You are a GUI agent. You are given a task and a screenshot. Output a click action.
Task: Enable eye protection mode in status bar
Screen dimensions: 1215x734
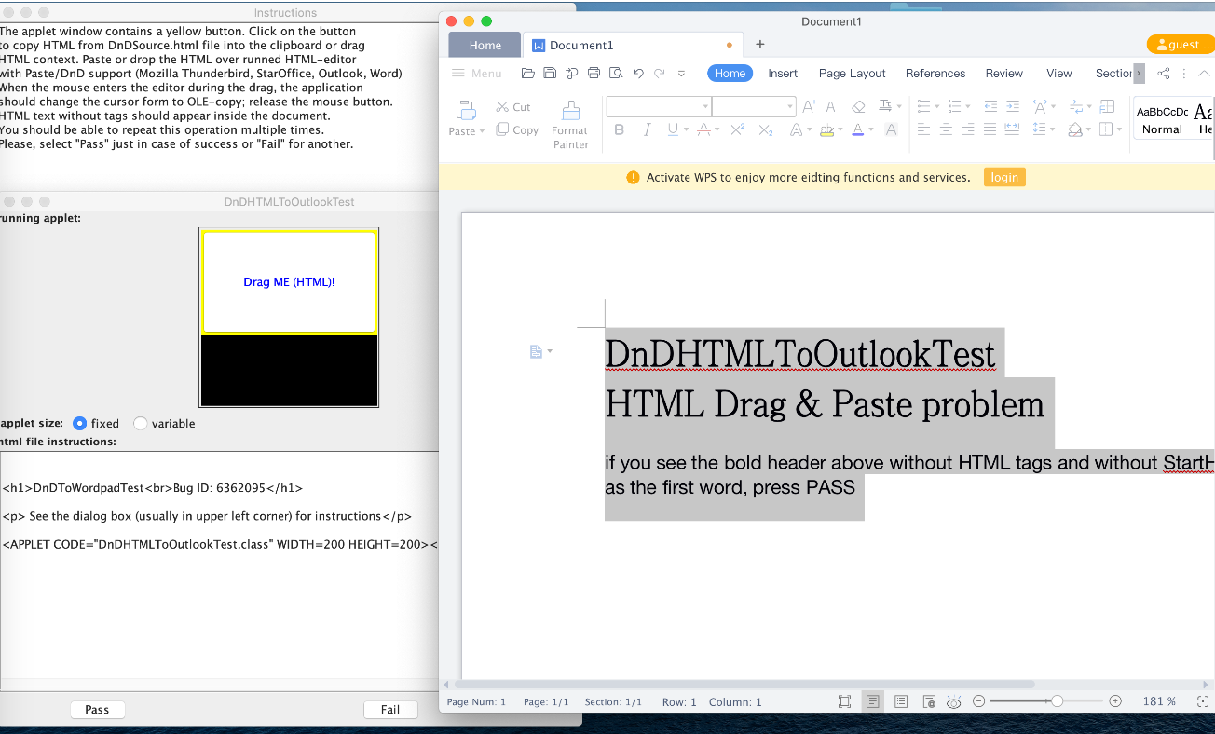(953, 701)
